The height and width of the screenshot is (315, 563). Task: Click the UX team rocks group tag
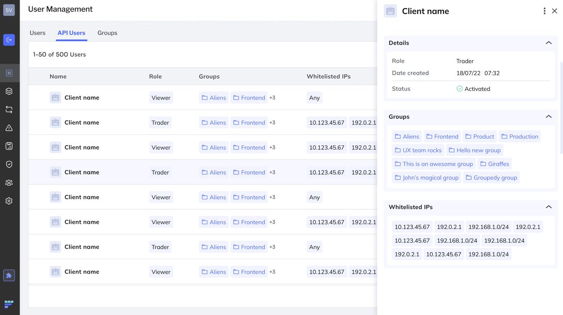click(x=418, y=150)
